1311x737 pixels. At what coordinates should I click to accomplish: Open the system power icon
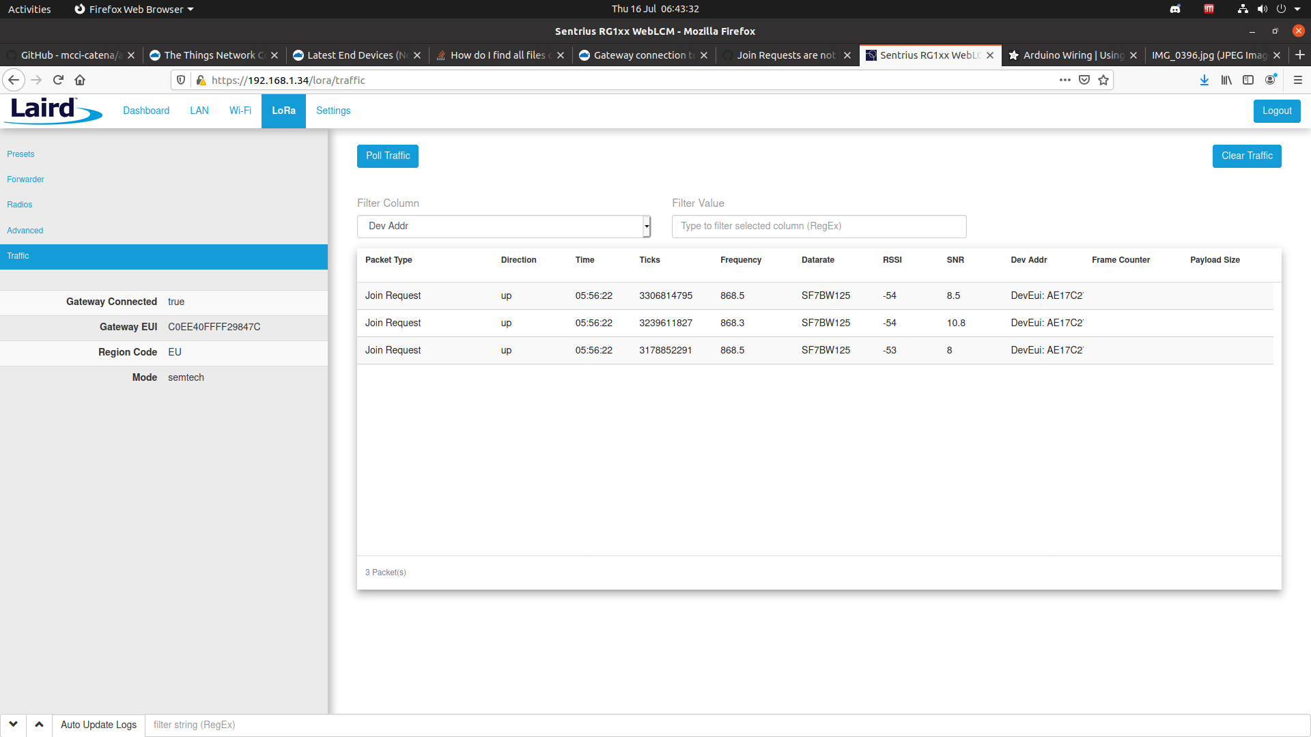click(x=1282, y=9)
